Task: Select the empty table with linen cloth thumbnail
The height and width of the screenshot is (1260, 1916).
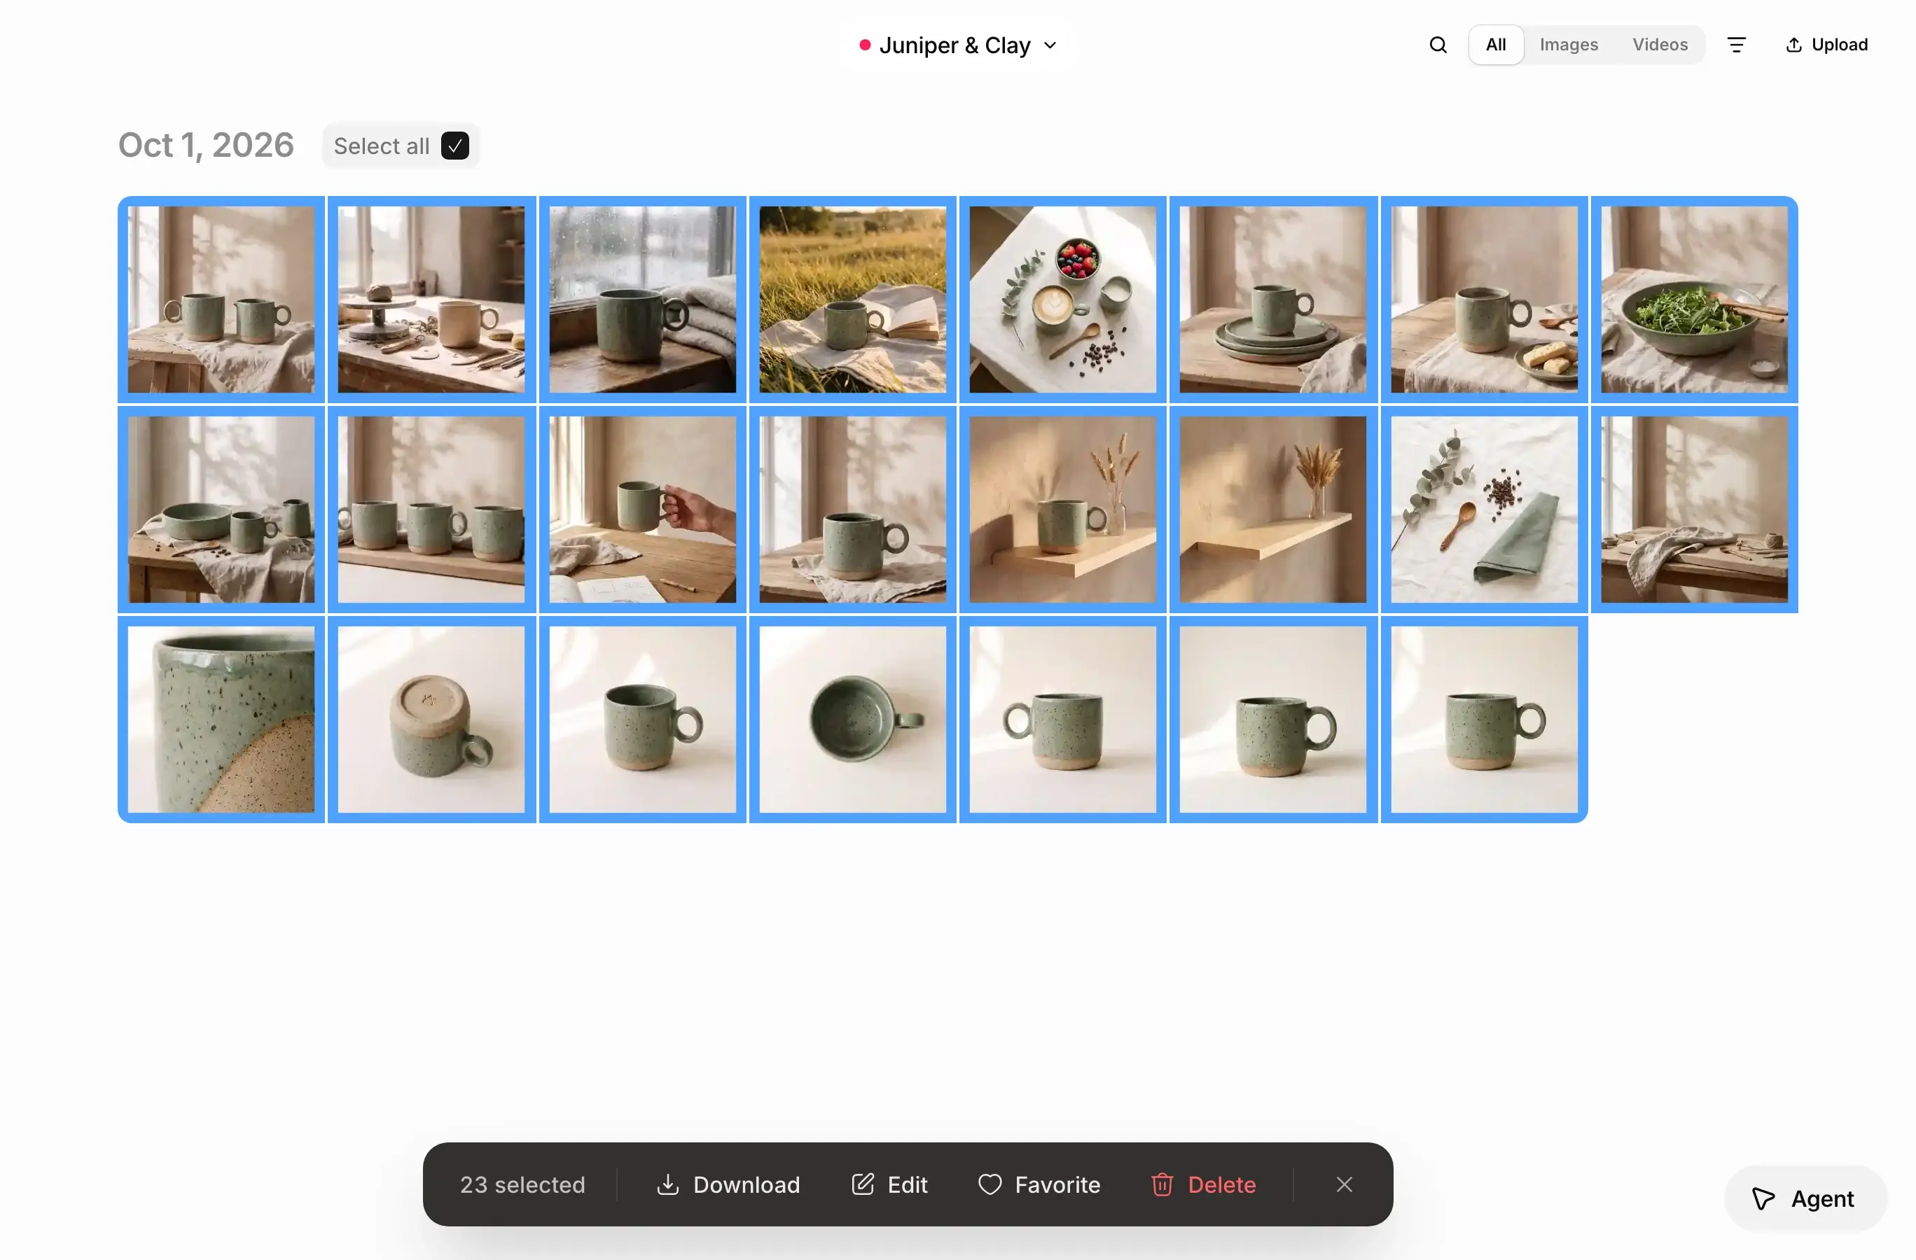Action: coord(1695,510)
